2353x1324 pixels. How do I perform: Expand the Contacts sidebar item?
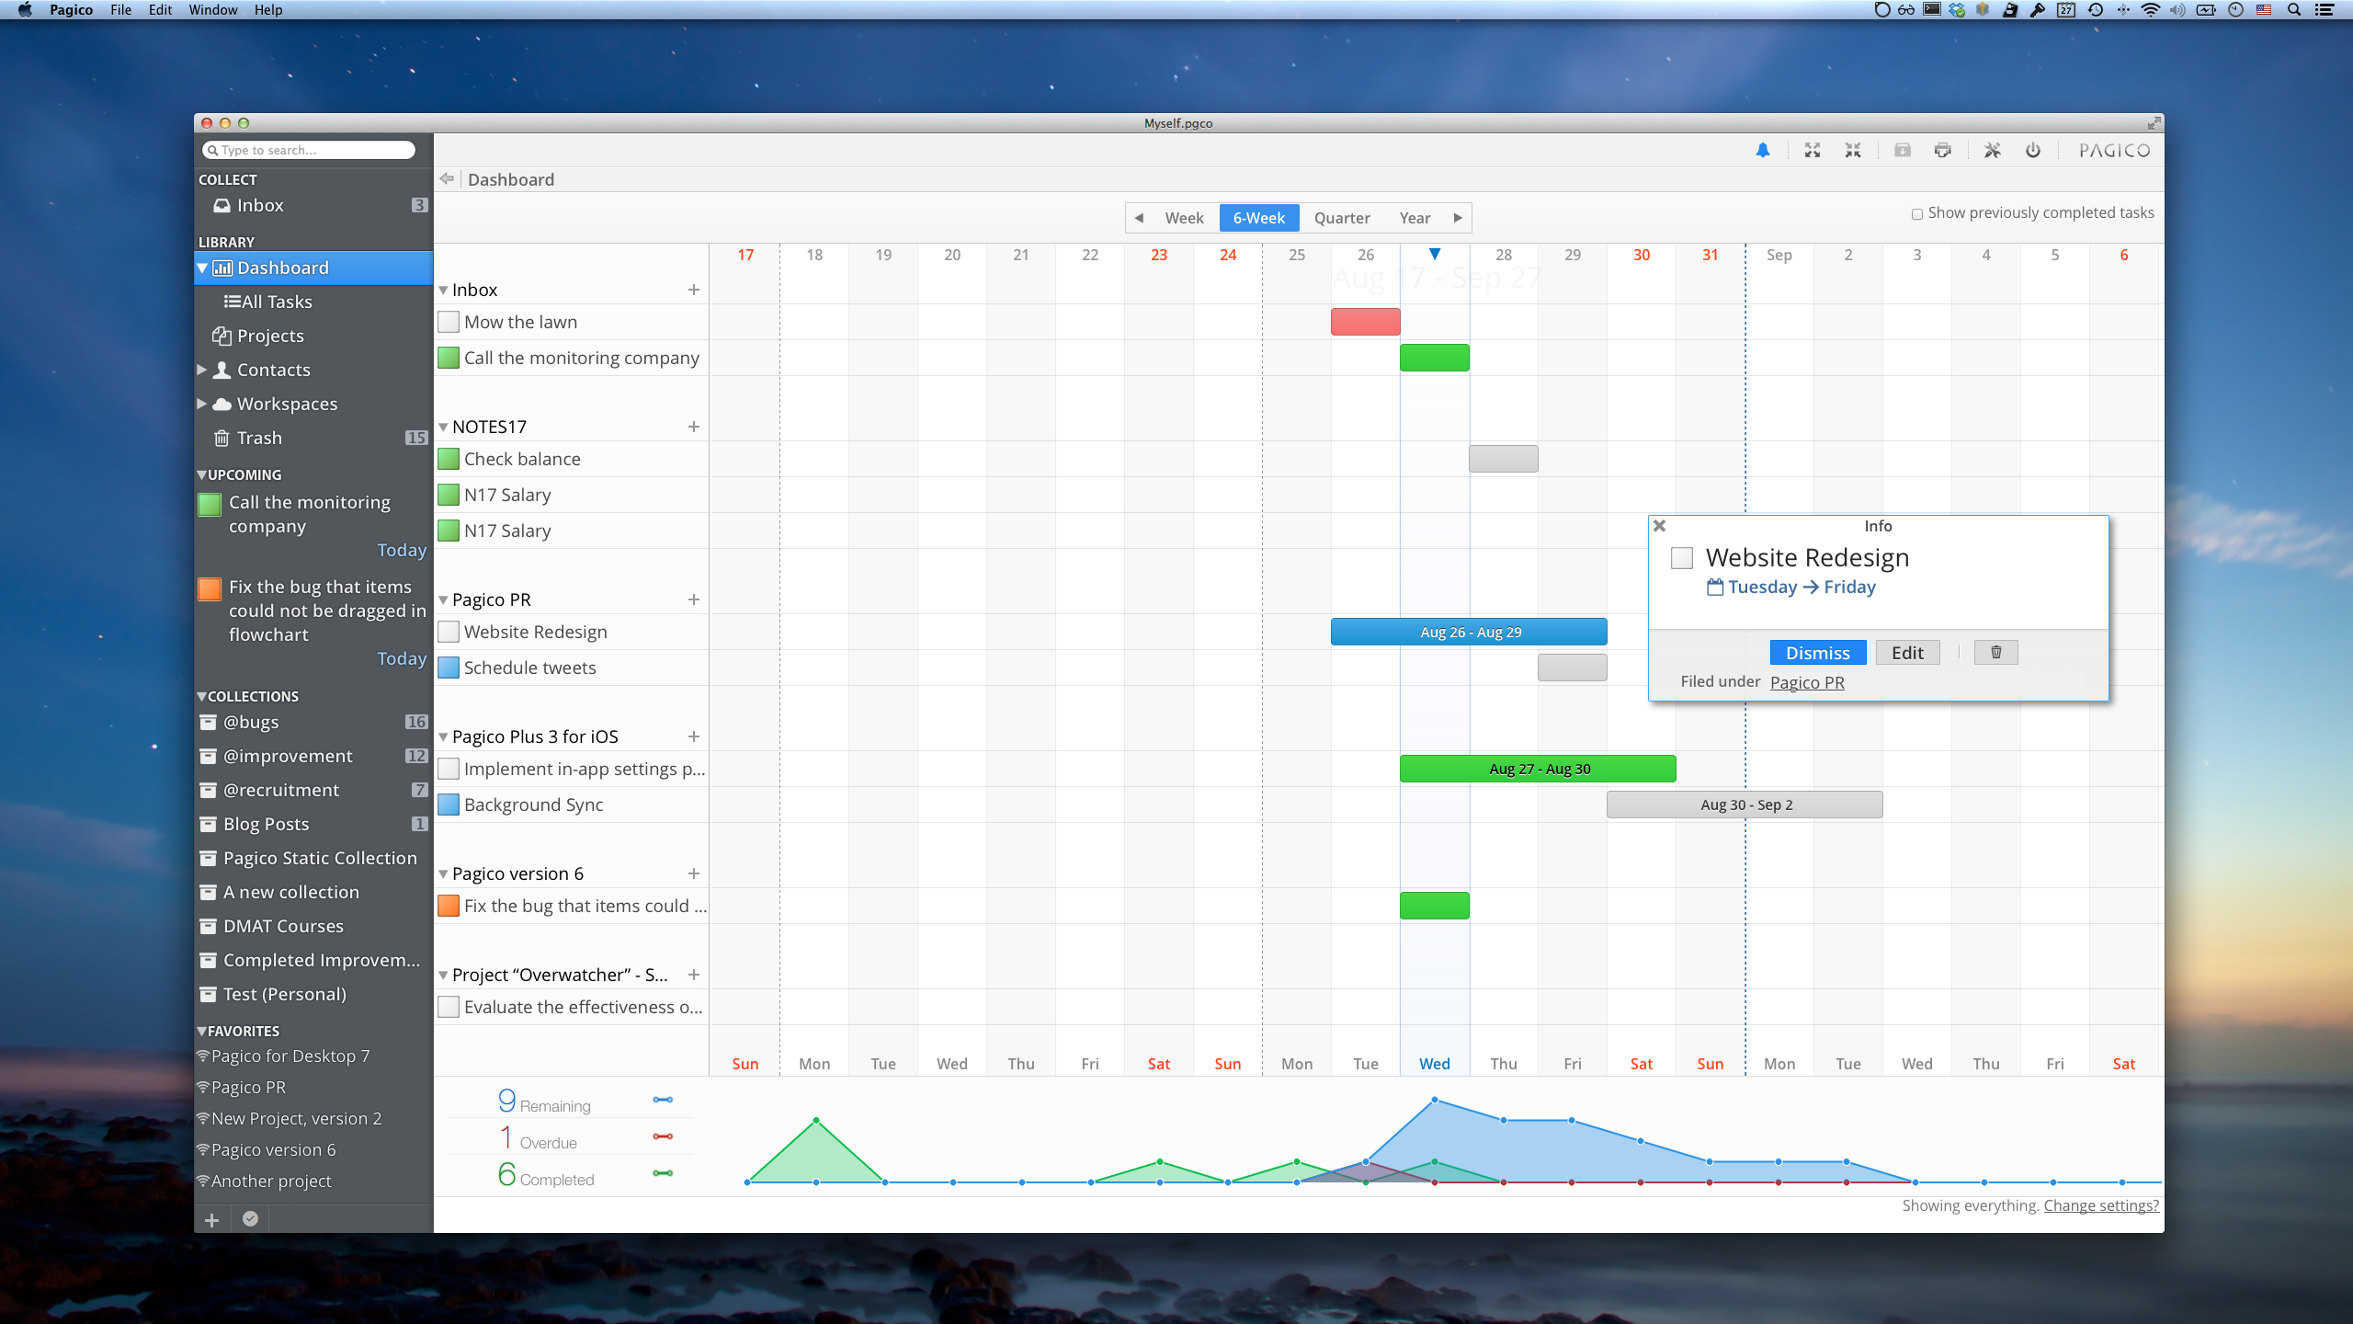[202, 370]
